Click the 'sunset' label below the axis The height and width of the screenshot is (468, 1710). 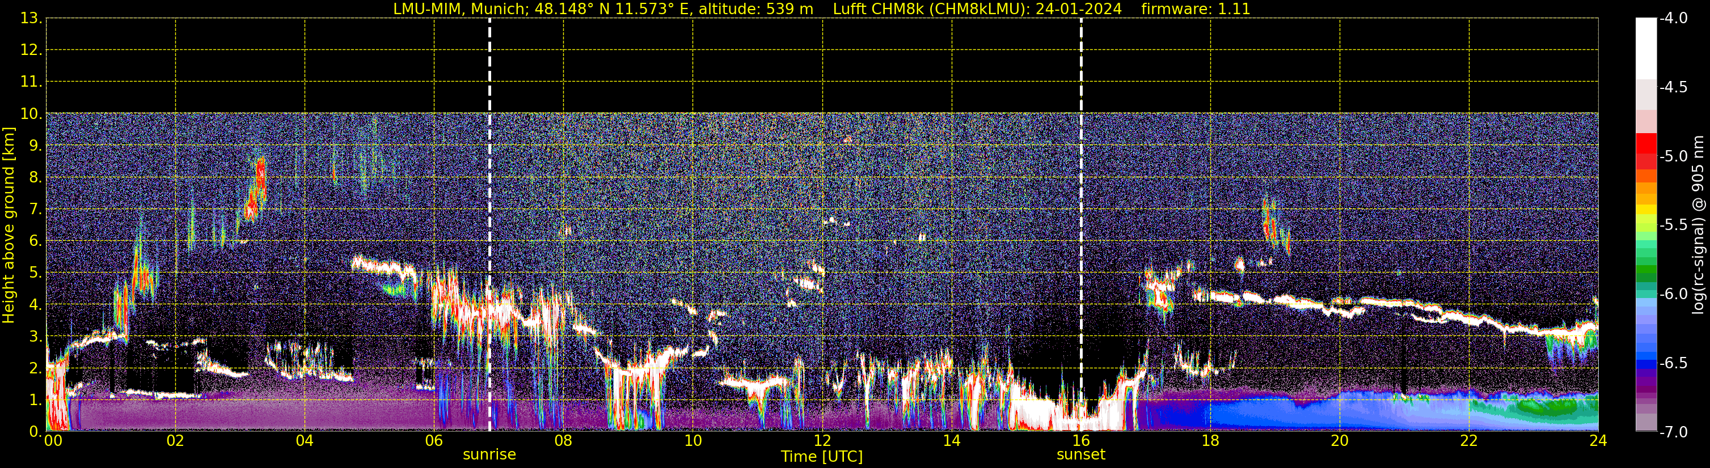click(1080, 455)
